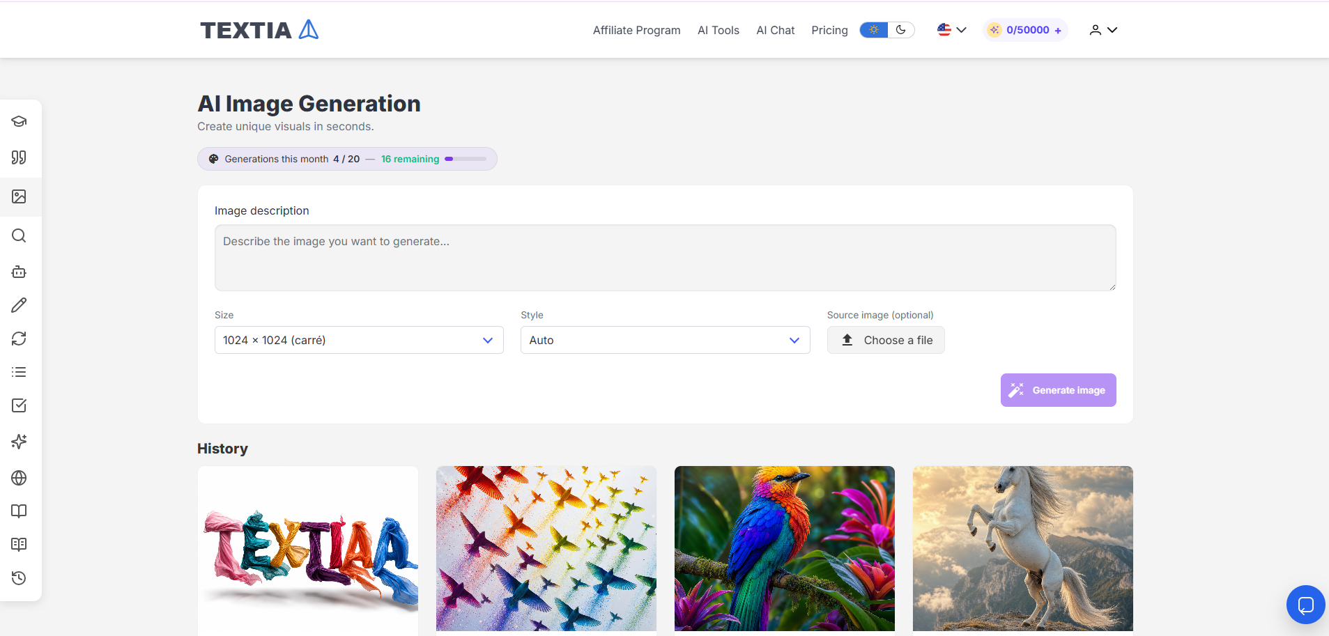The image size is (1329, 636).
Task: Click the 'Image description' label
Action: coord(262,210)
